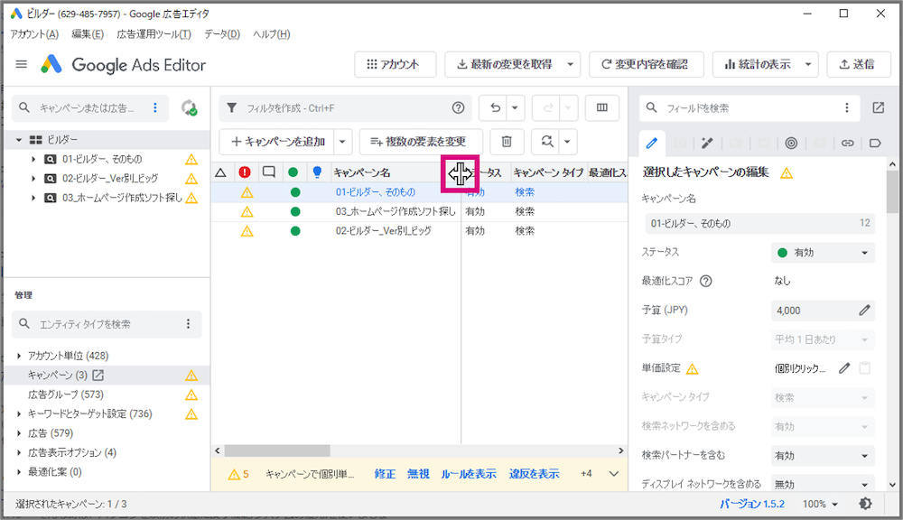Open the 広告運用ツール(T) menu
The height and width of the screenshot is (520, 903).
tap(154, 34)
